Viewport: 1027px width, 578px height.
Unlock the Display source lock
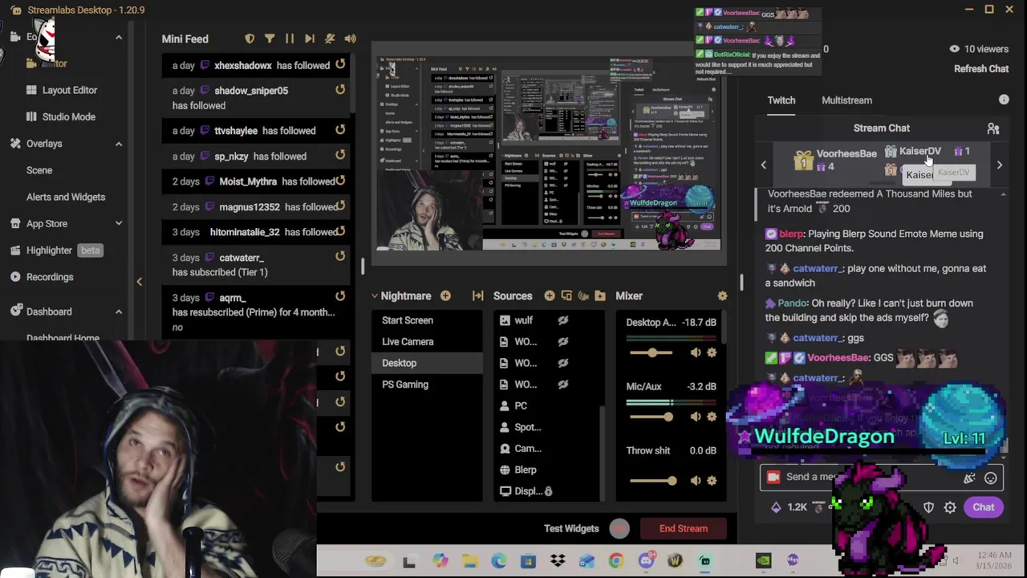[x=549, y=491]
